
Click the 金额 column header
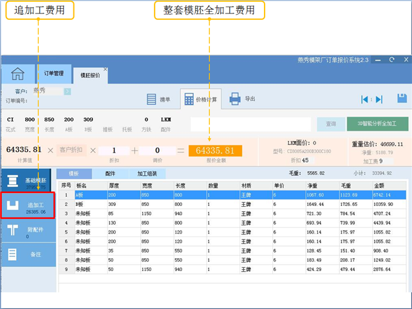tap(382, 185)
